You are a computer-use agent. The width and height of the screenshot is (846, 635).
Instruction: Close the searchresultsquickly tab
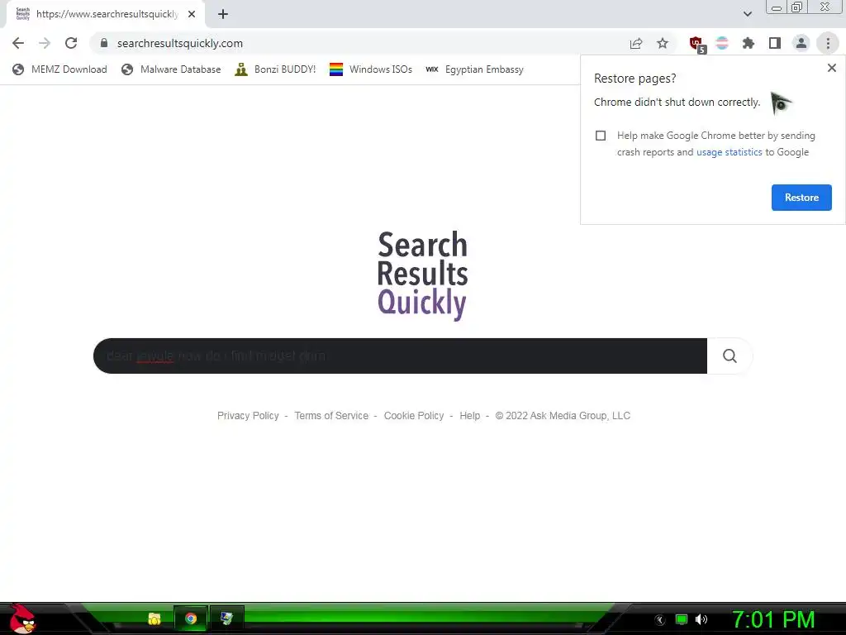[x=192, y=14]
